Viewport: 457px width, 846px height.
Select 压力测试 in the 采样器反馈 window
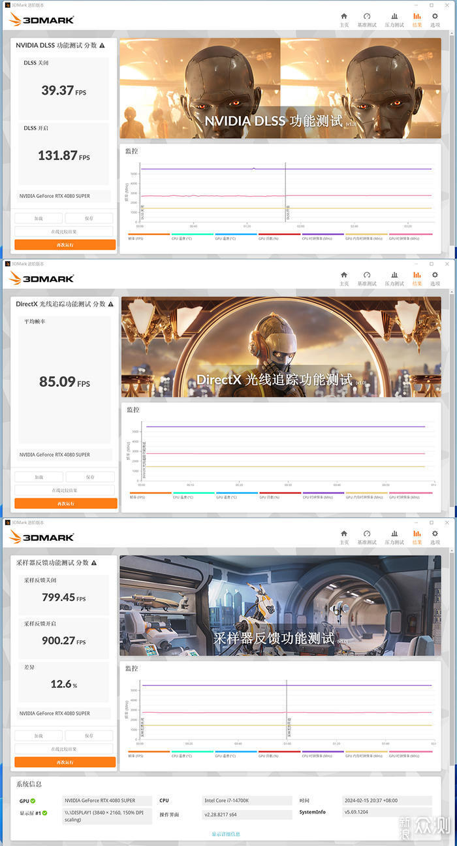pyautogui.click(x=394, y=537)
